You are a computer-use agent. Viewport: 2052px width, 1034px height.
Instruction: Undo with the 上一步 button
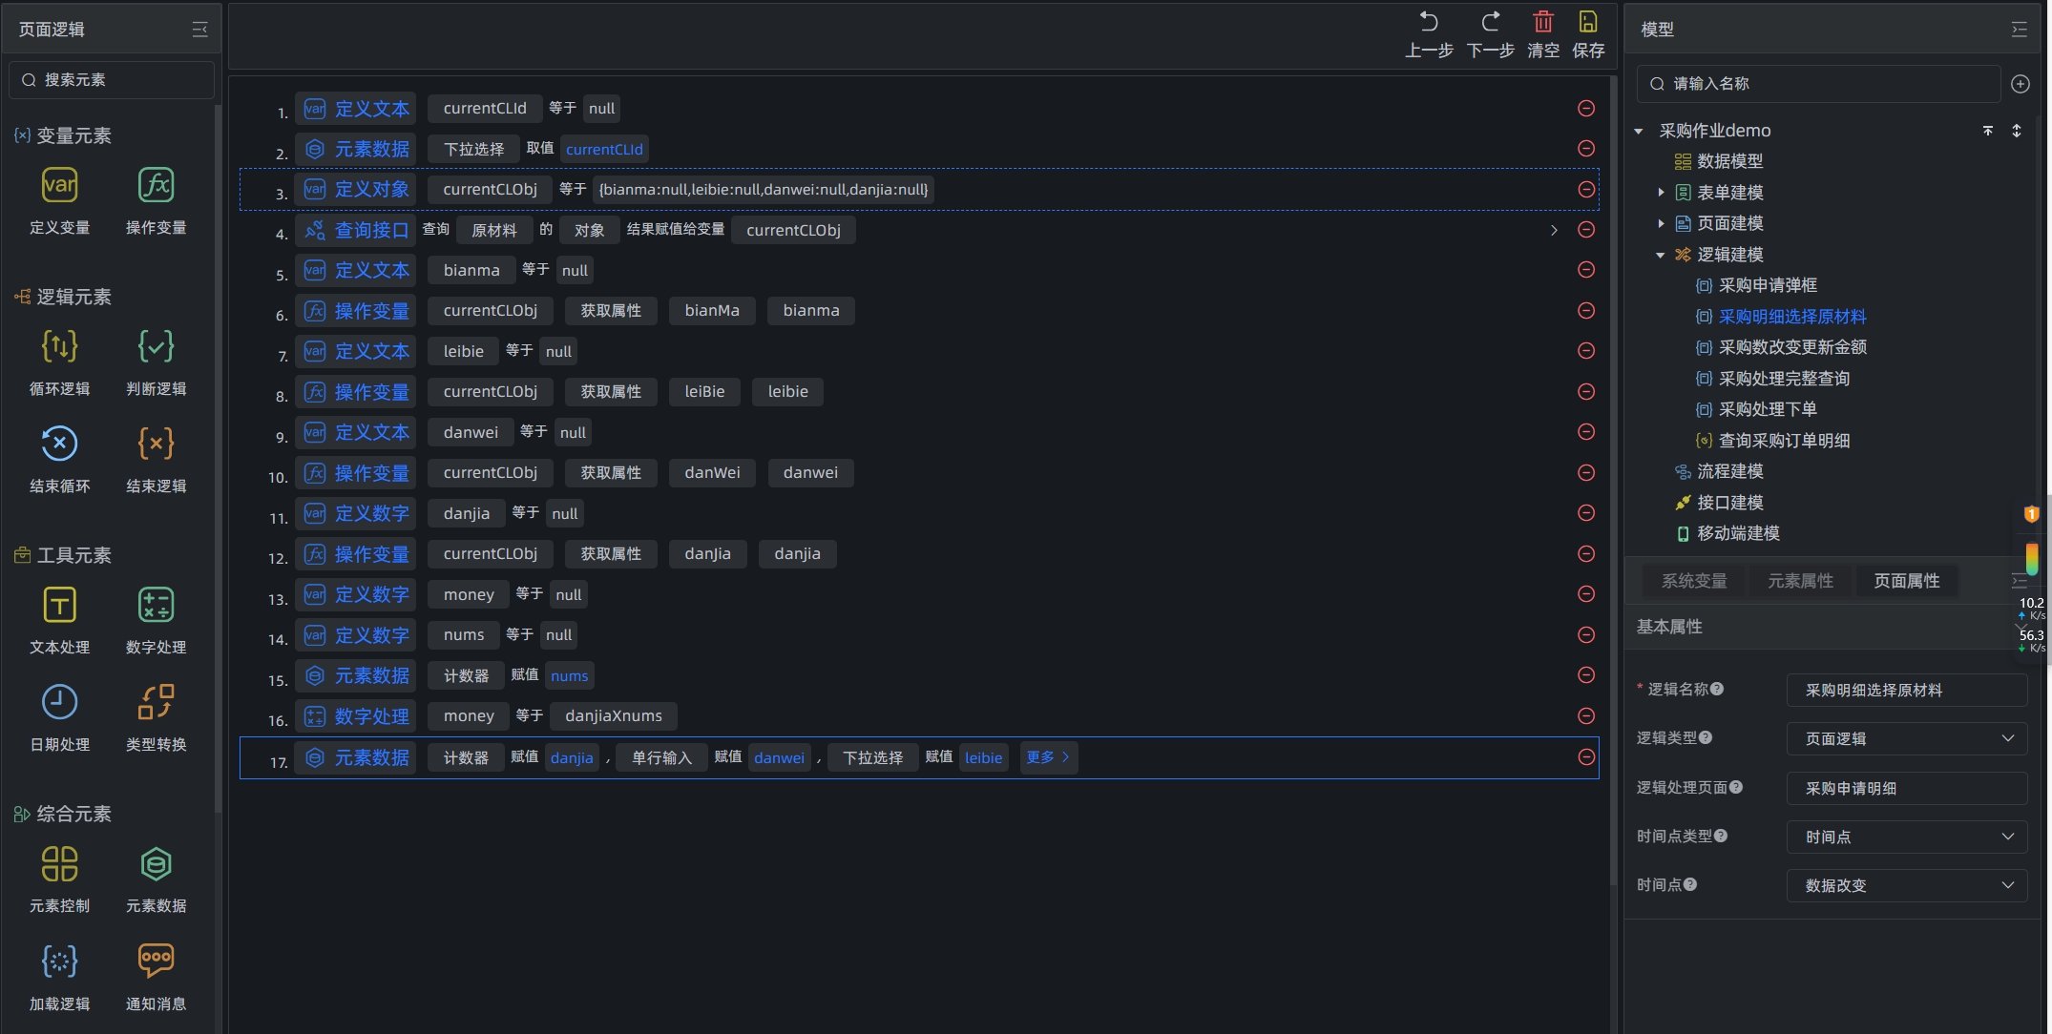pos(1429,34)
